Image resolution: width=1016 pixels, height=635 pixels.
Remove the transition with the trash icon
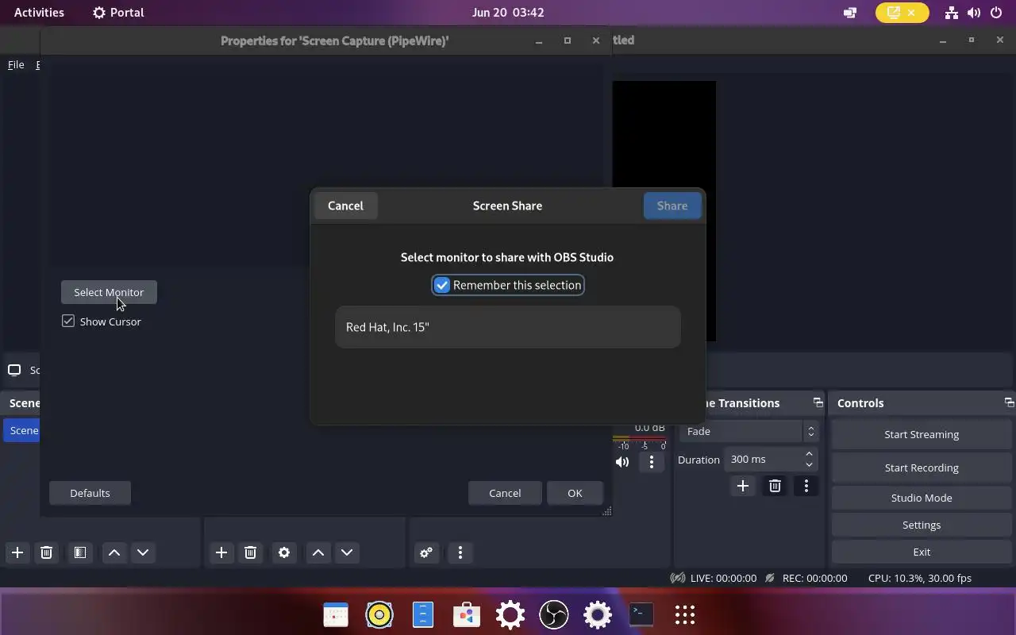coord(775,486)
